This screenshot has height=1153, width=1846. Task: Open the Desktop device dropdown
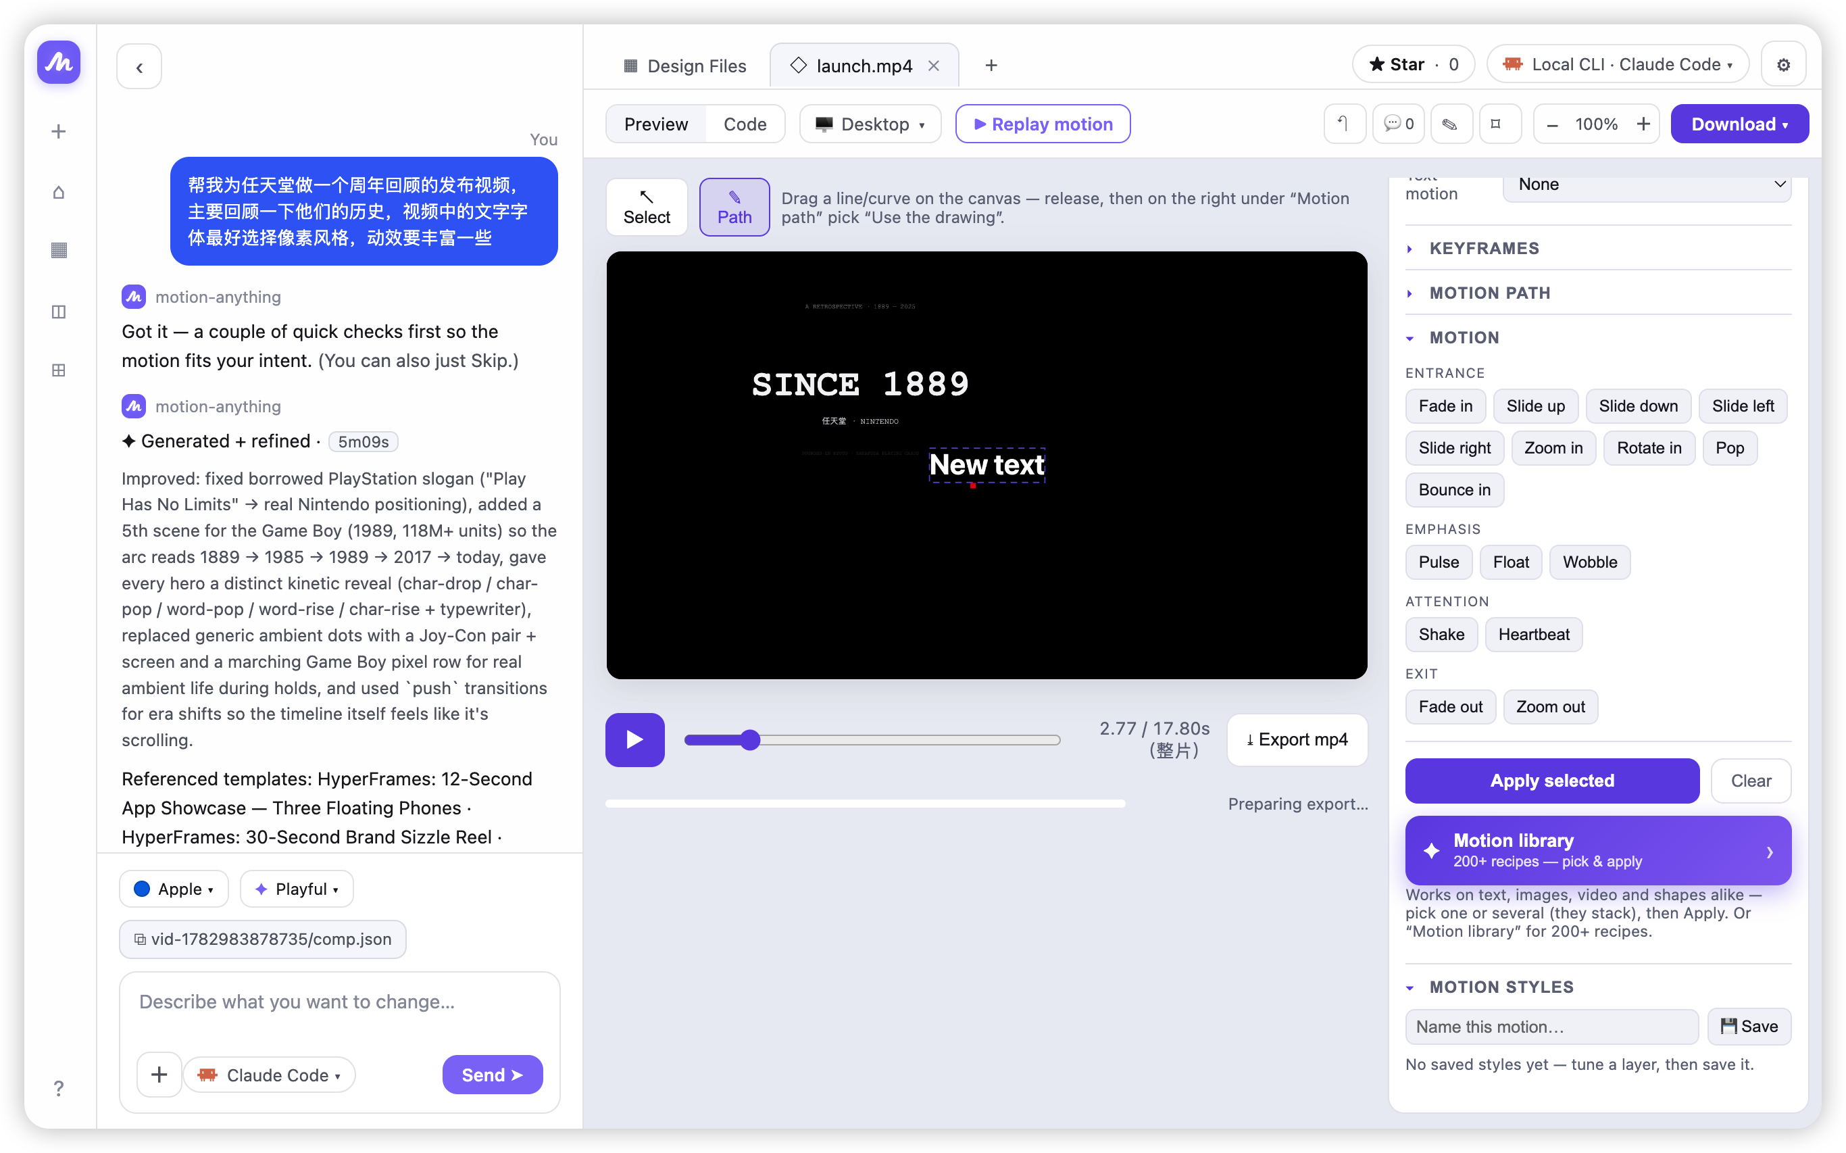pos(870,124)
